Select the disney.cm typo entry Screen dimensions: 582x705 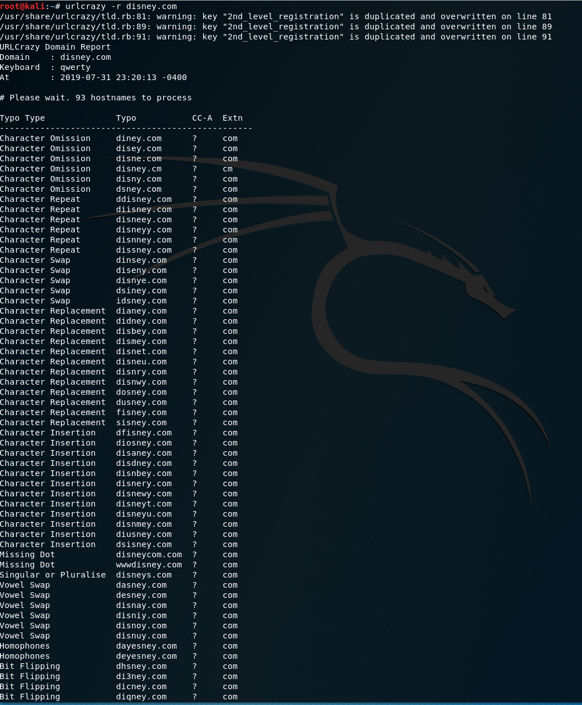[139, 169]
